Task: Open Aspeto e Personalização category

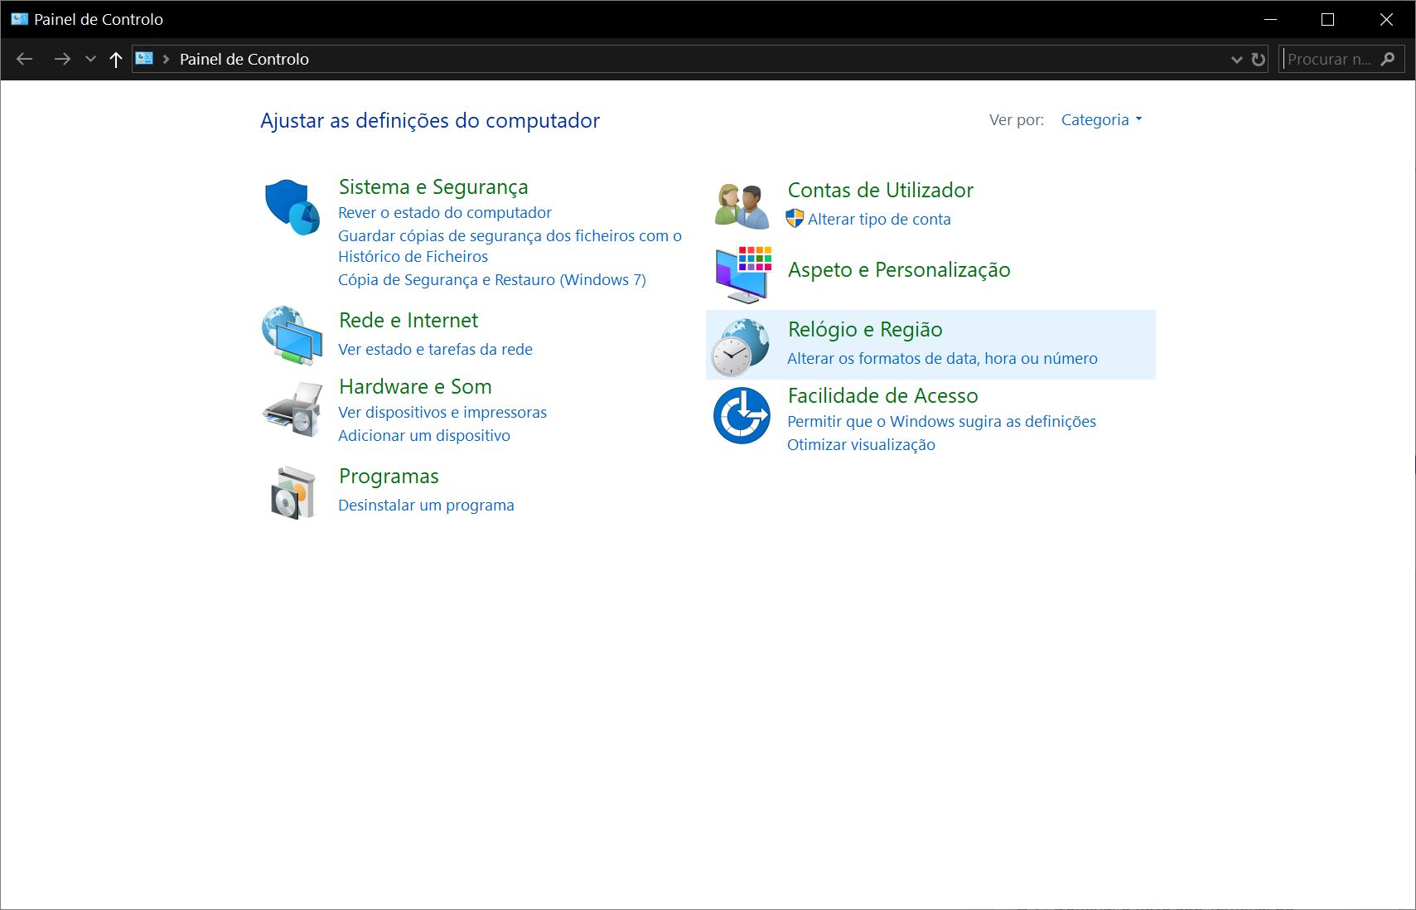Action: click(899, 269)
